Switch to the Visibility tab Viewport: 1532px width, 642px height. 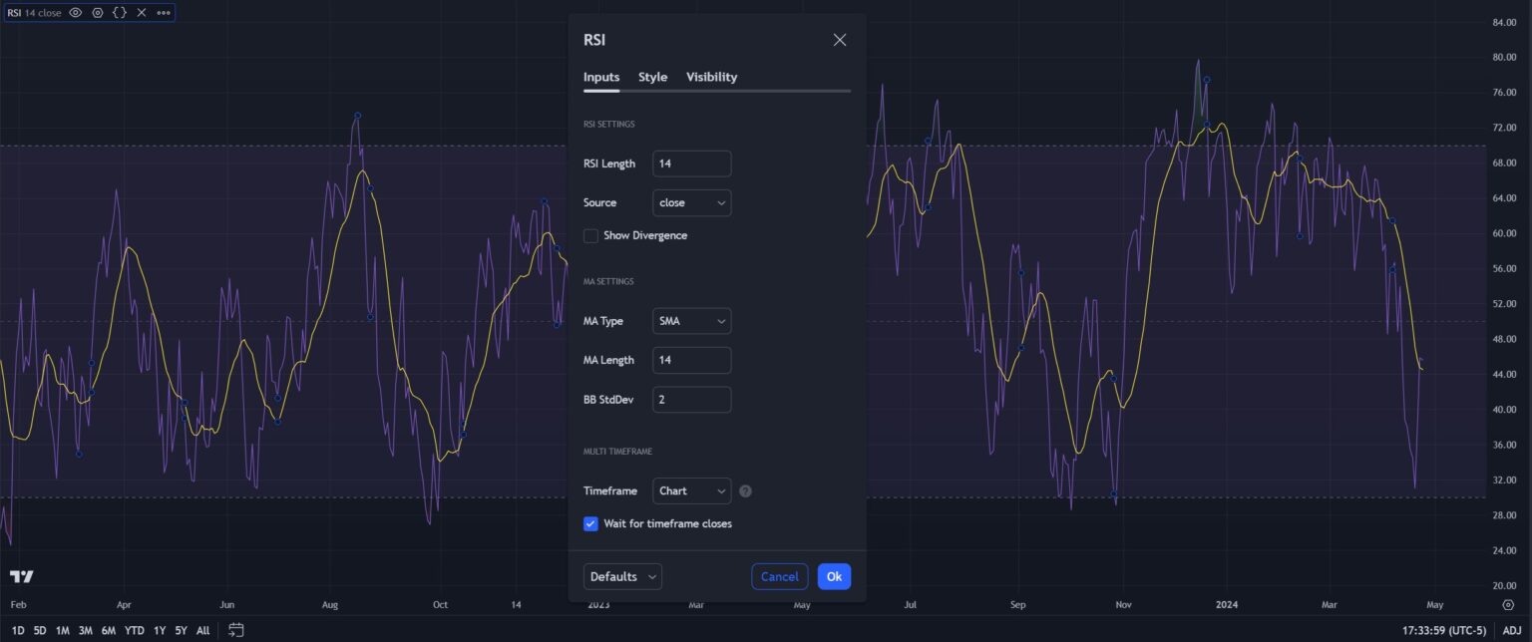point(712,77)
